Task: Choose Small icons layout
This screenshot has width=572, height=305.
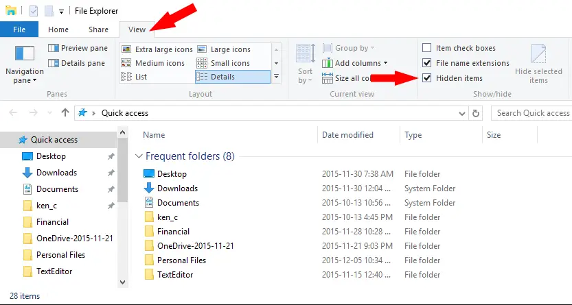Action: 223,63
